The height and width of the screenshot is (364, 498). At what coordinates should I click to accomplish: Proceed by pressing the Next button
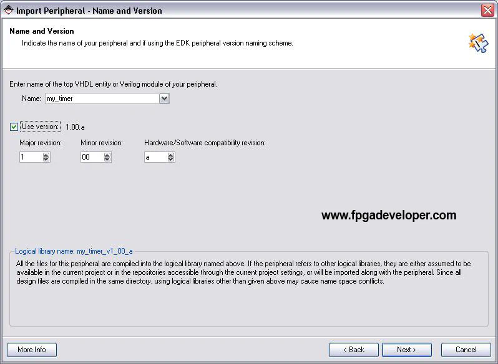coord(406,350)
